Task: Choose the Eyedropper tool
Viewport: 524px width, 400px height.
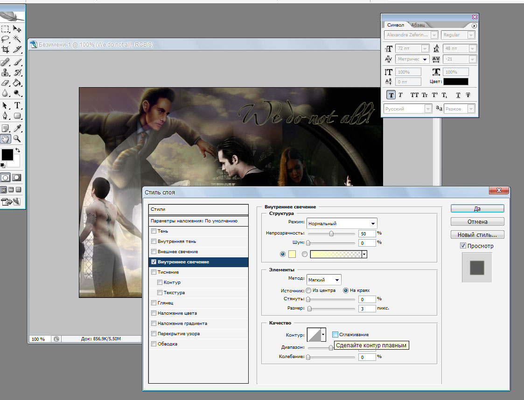Action: tap(17, 128)
